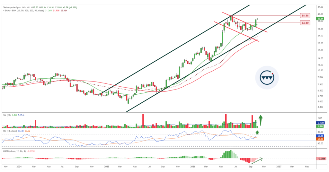329x172 pixels.
Task: Select the 38.58 red price level label
Action: coord(305,15)
